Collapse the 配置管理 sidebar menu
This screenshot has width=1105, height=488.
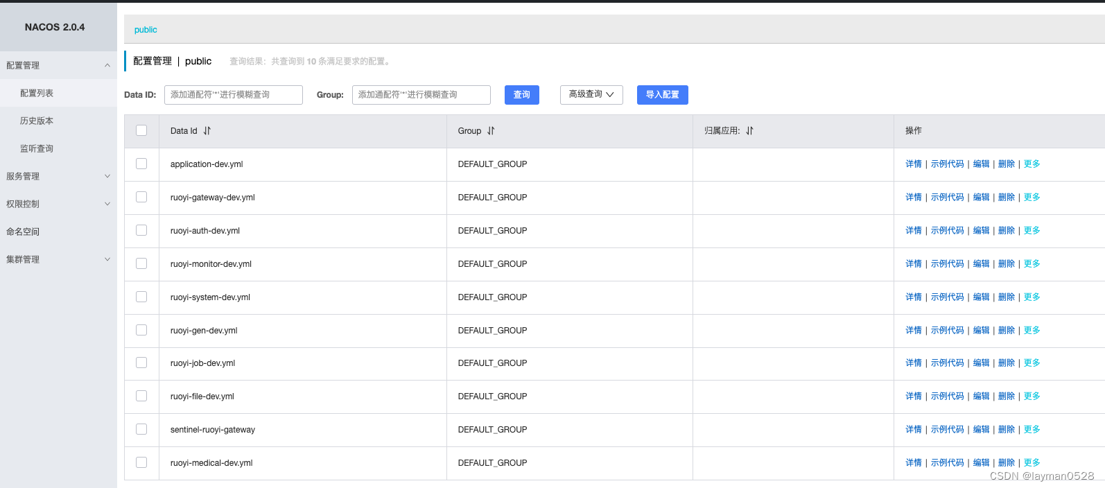coord(58,65)
